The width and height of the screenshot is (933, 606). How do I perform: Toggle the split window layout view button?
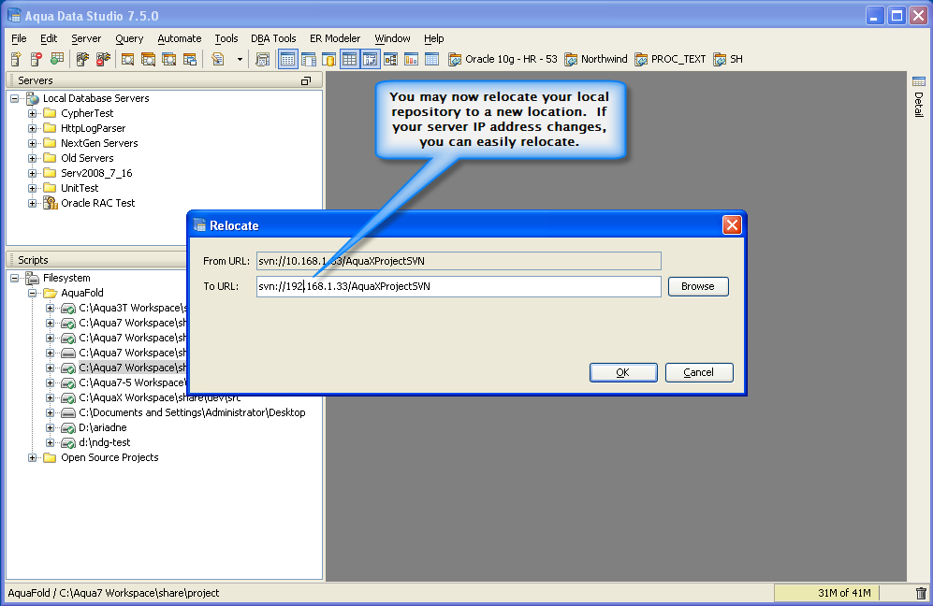point(309,59)
